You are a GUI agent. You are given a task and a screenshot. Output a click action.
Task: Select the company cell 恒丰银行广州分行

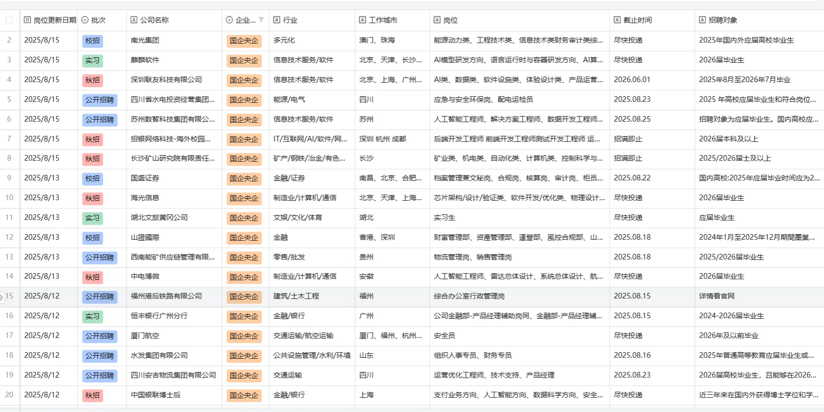[x=174, y=316]
